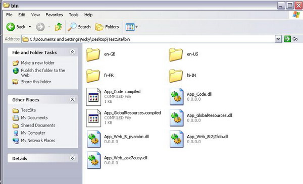Select App_Code.dll file icon
The height and width of the screenshot is (184, 303).
click(176, 97)
